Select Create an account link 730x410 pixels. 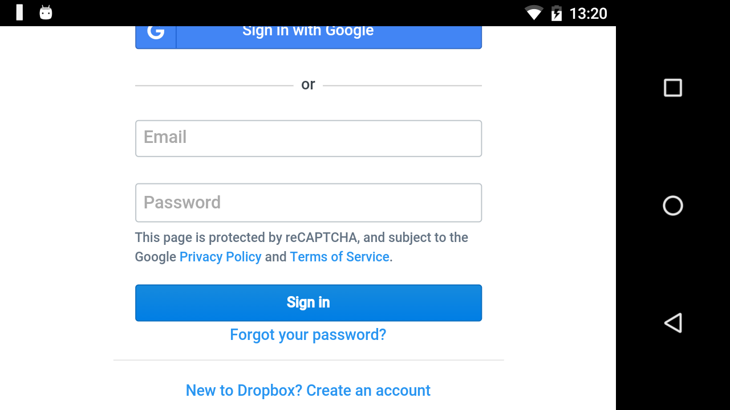coord(368,391)
